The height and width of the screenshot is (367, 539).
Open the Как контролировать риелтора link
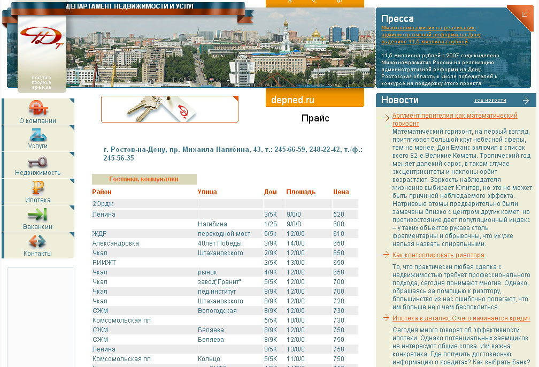coord(438,255)
